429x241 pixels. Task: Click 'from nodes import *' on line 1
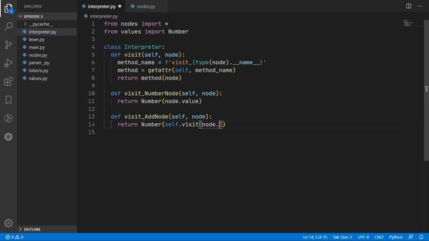pyautogui.click(x=136, y=24)
